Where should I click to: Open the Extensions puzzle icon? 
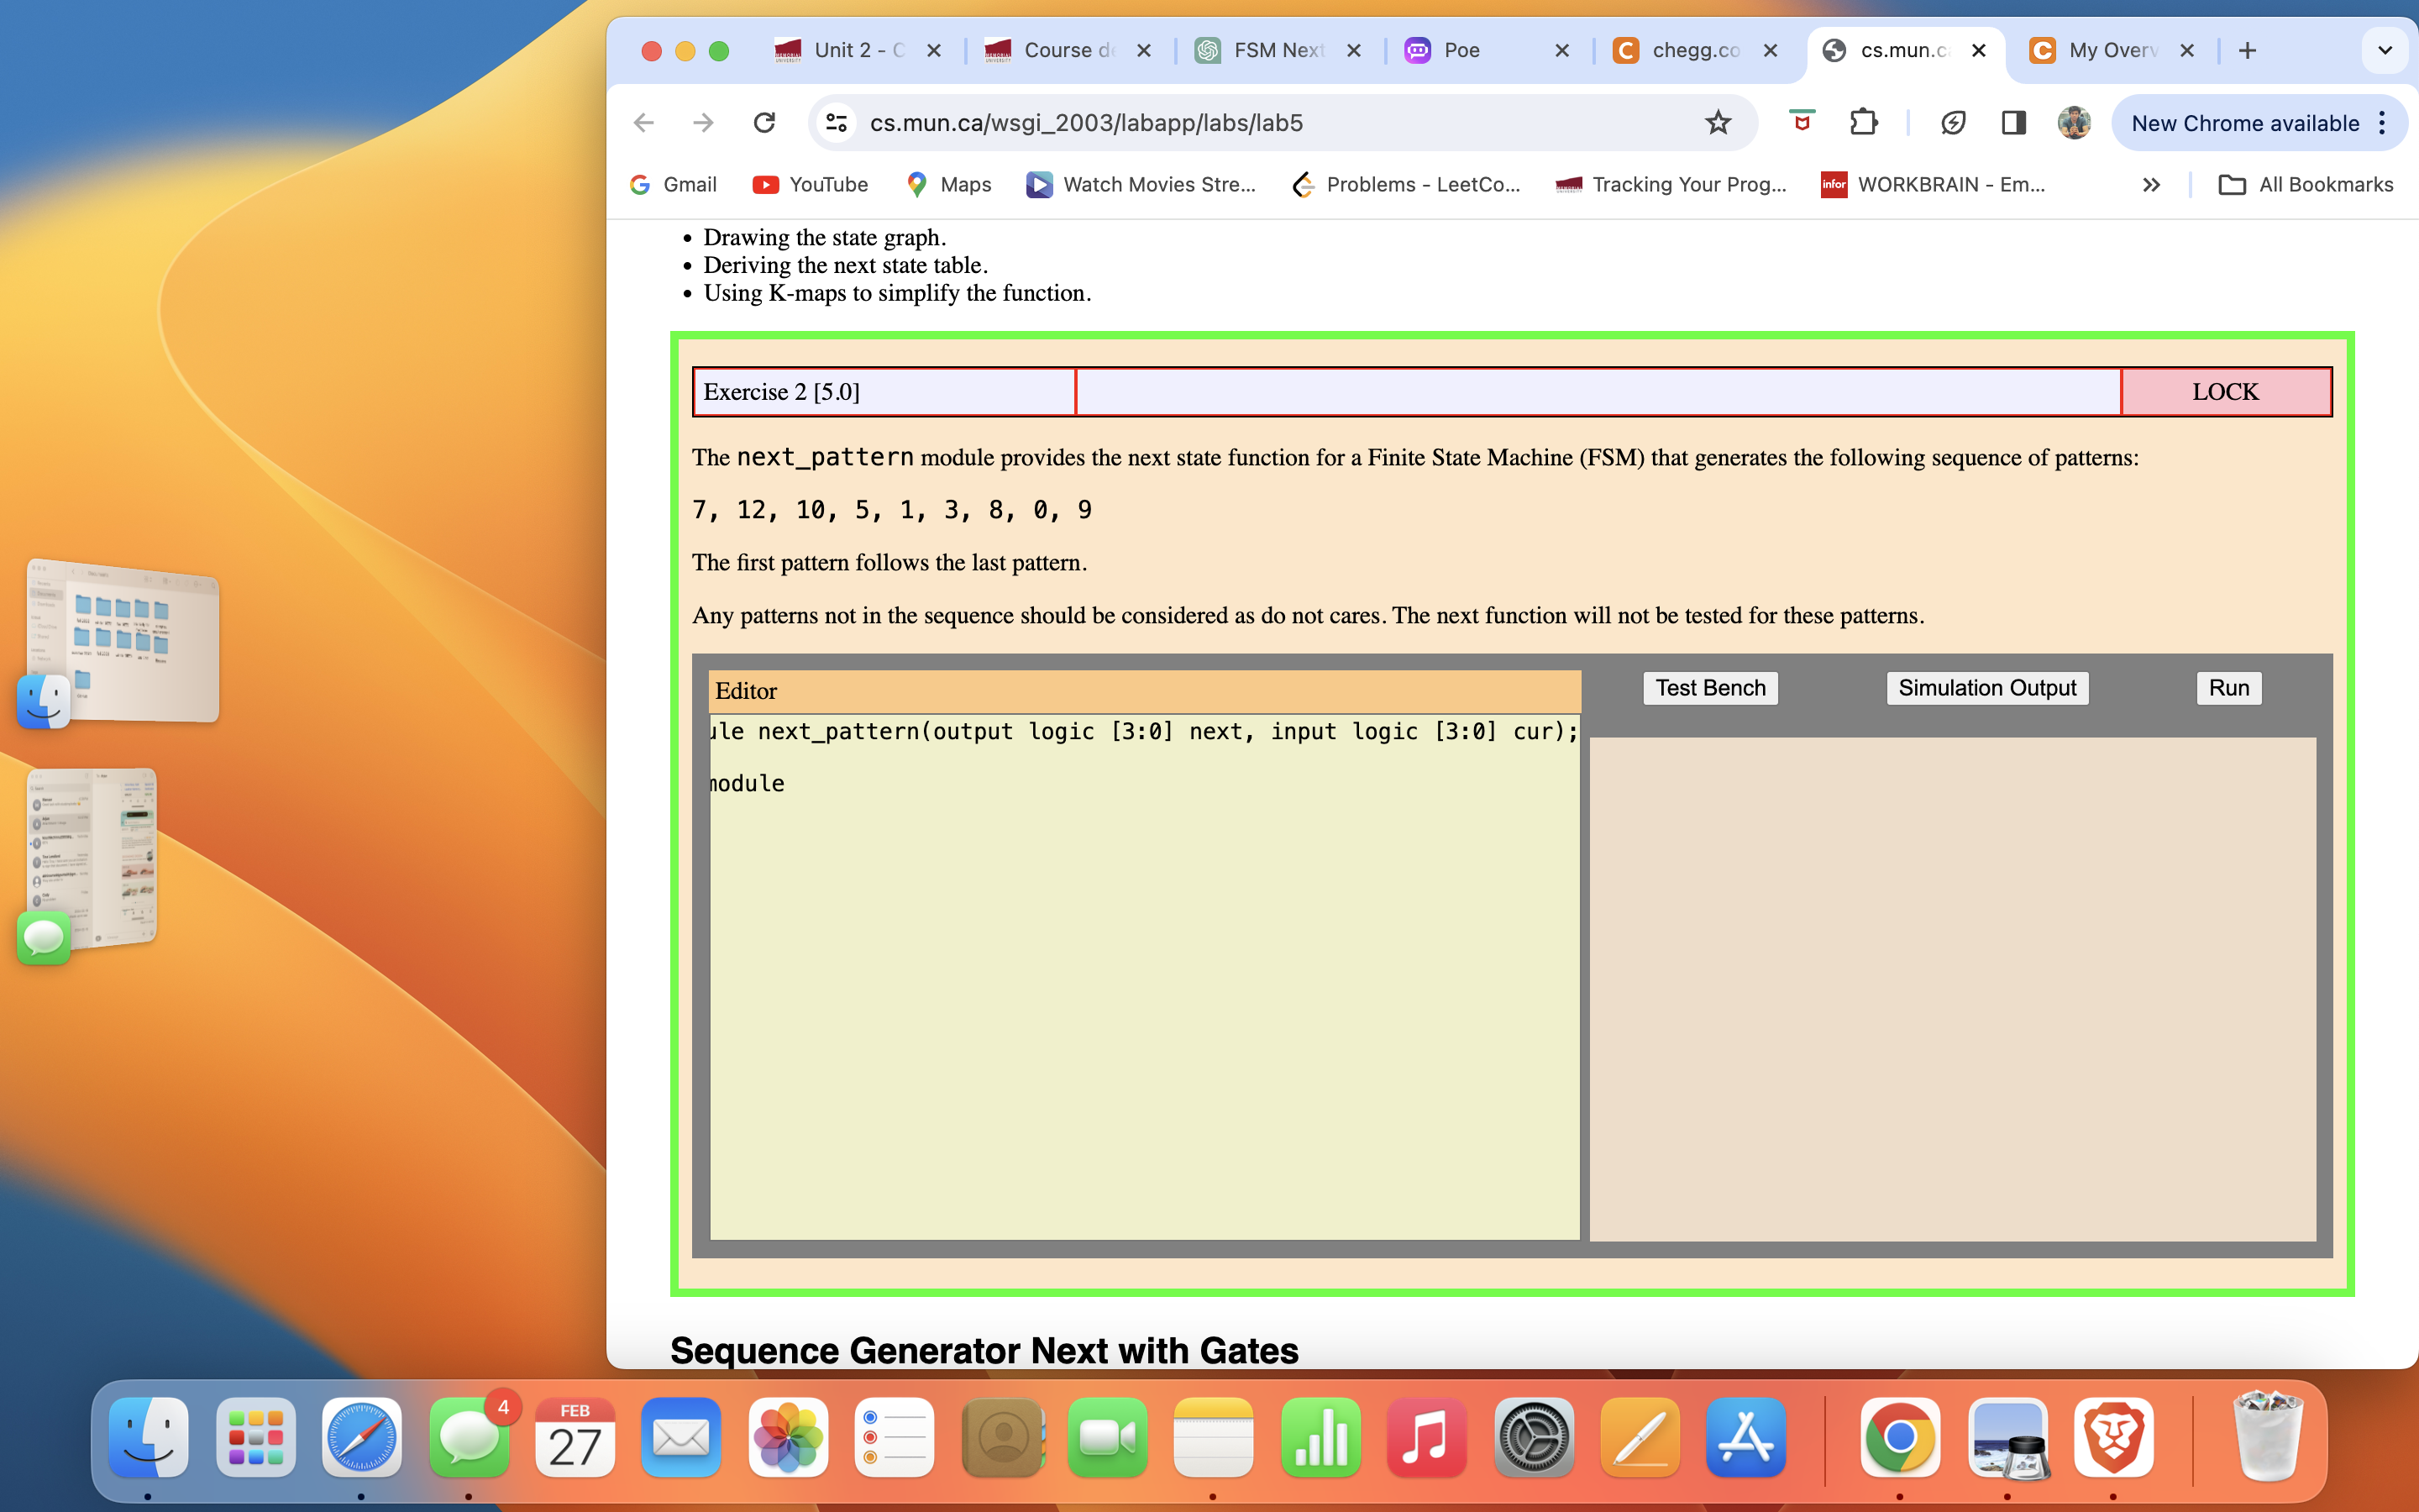point(1863,123)
